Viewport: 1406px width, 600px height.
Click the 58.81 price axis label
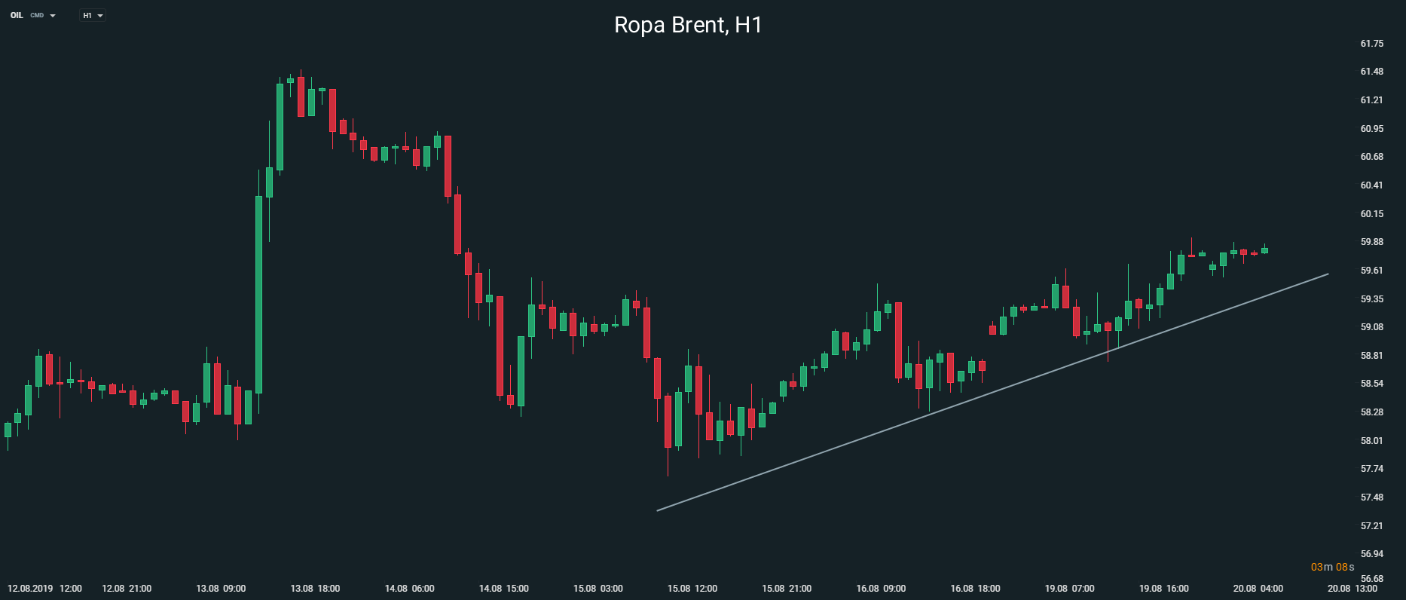[x=1371, y=356]
